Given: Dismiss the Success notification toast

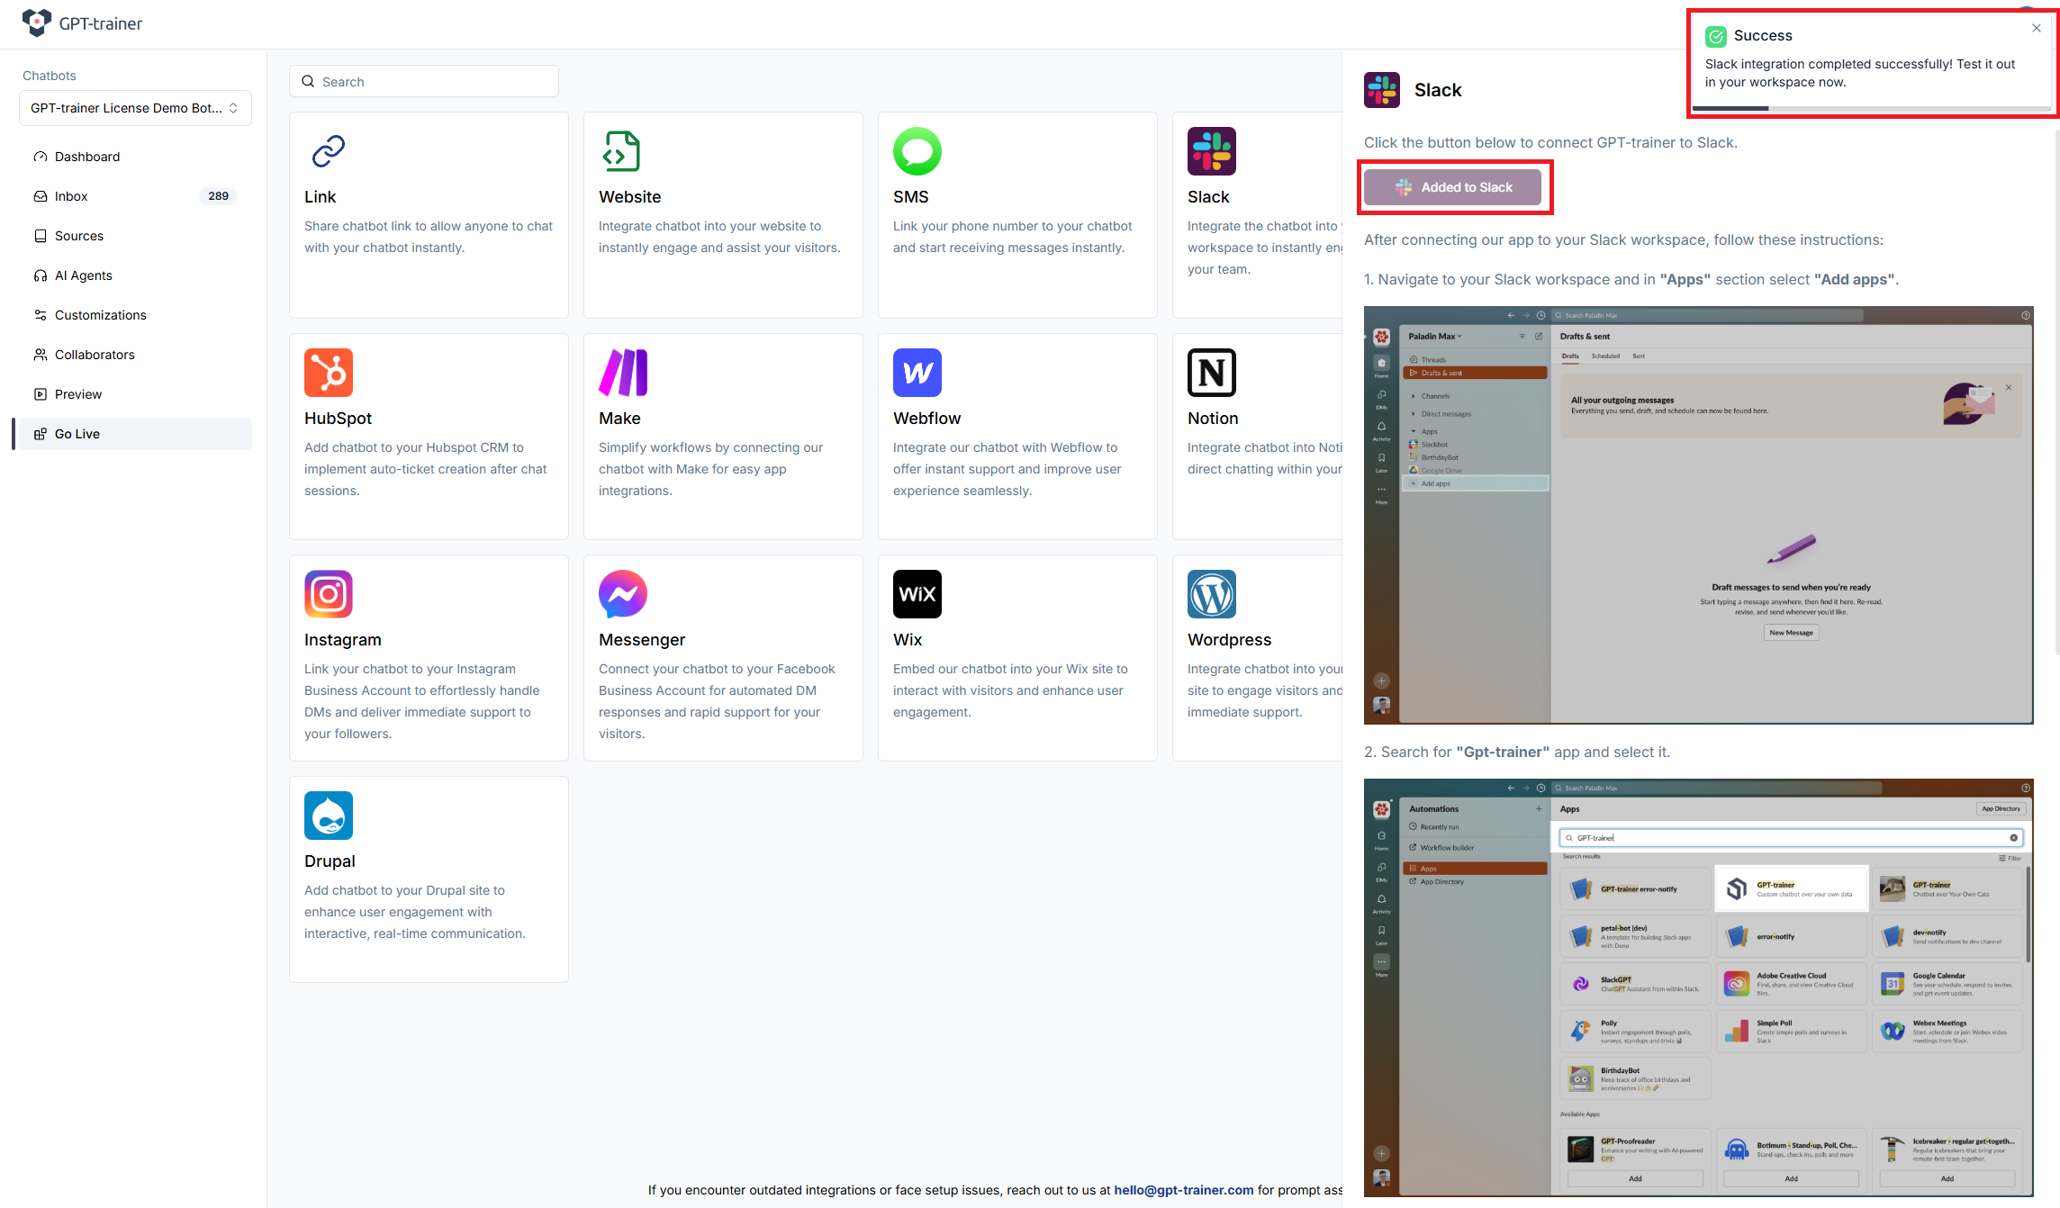Looking at the screenshot, I should tap(2036, 28).
